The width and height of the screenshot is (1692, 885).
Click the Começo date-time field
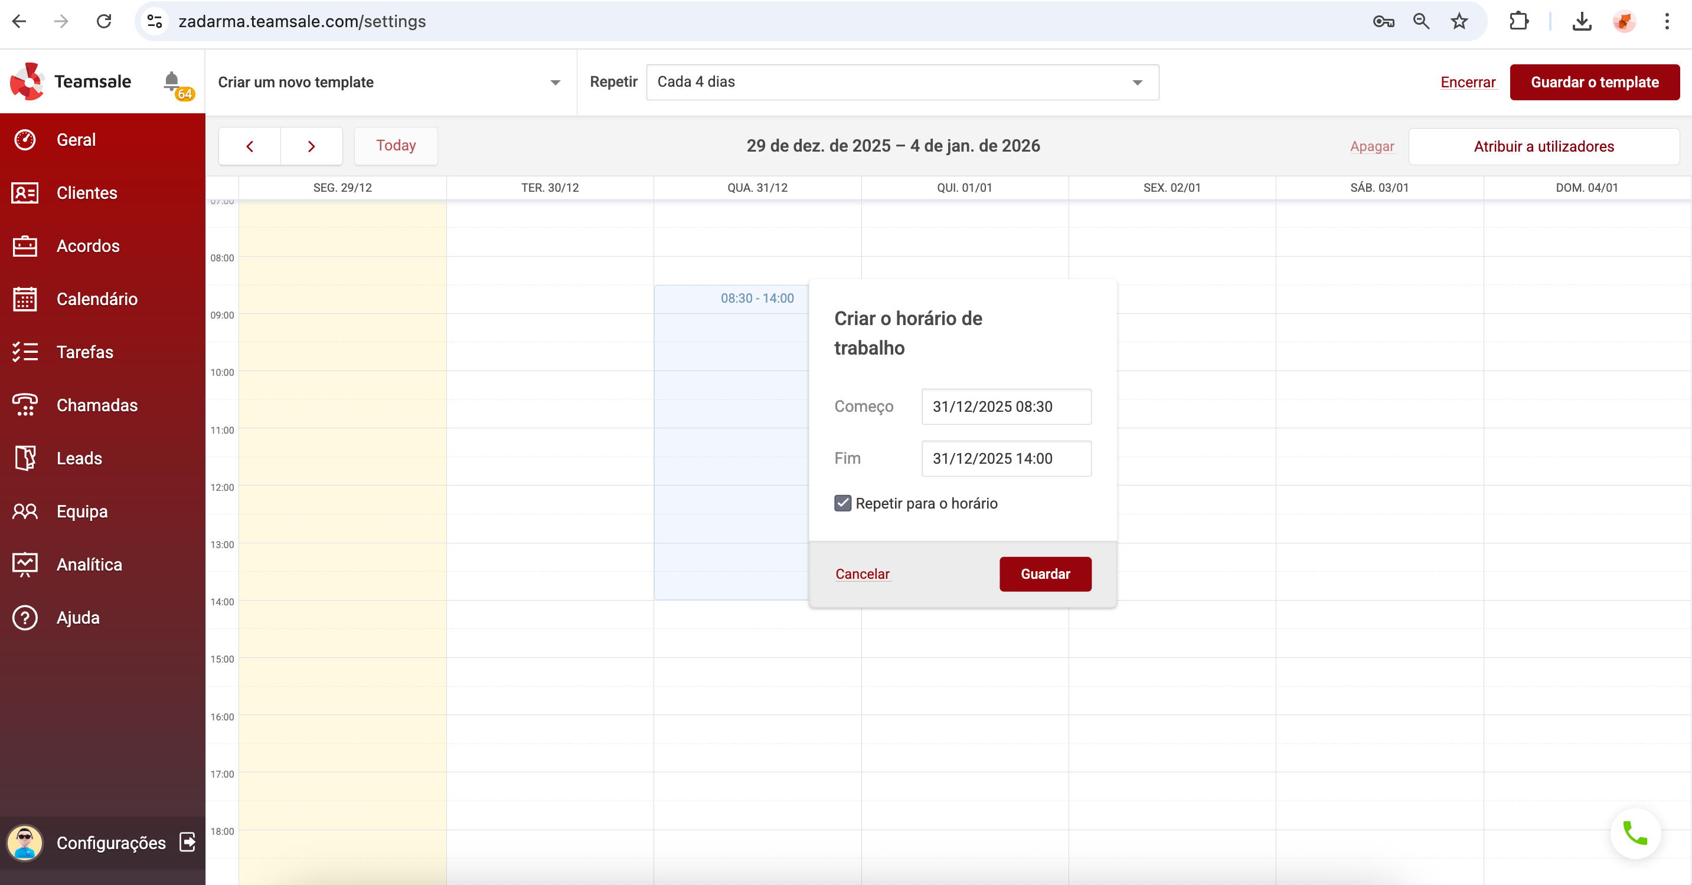point(1005,407)
